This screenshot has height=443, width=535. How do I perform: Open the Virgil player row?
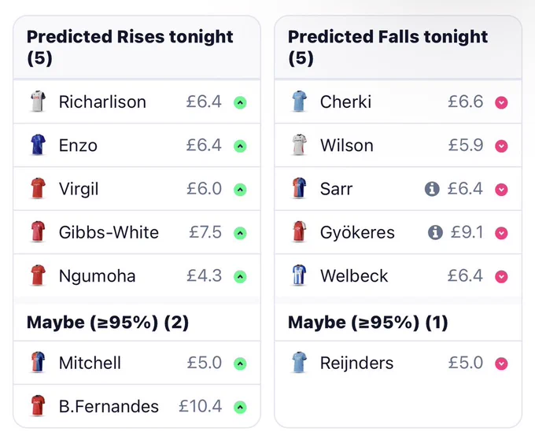click(x=137, y=189)
